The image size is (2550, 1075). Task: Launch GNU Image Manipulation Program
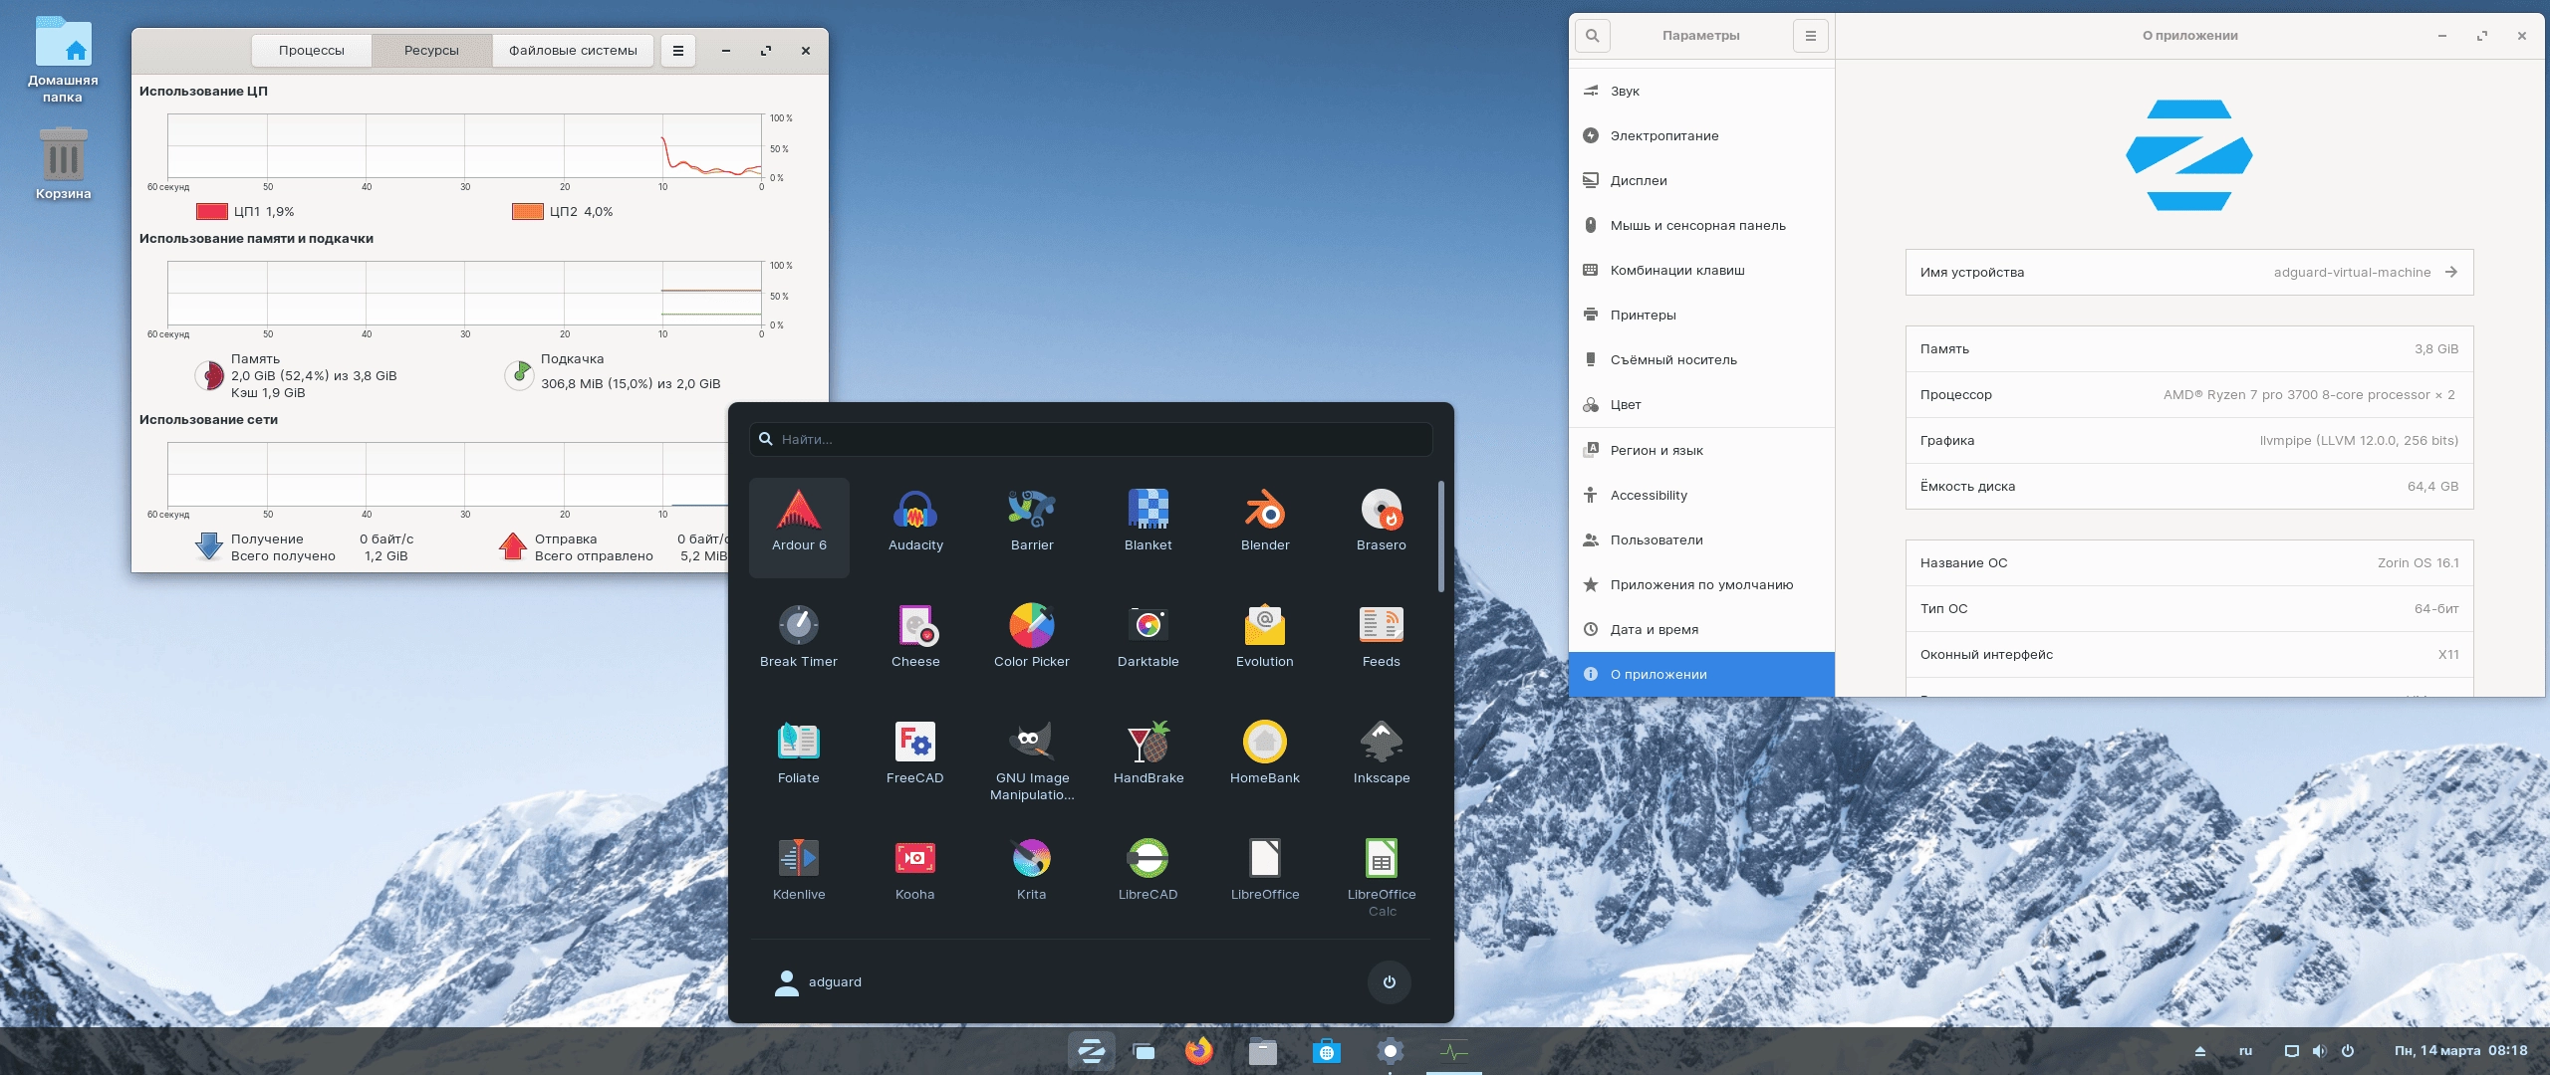point(1032,759)
